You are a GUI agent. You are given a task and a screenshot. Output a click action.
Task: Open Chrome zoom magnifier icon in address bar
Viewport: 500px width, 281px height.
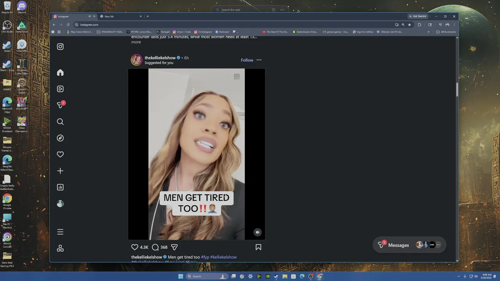coord(403,25)
